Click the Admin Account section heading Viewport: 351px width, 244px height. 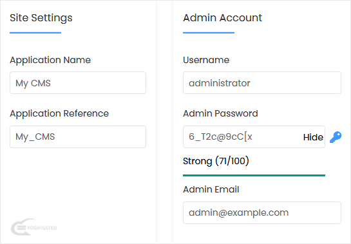tap(222, 17)
